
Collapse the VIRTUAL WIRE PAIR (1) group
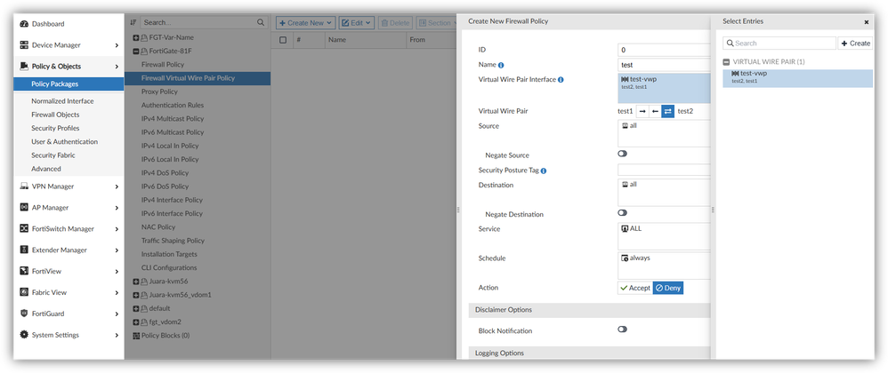(x=727, y=61)
